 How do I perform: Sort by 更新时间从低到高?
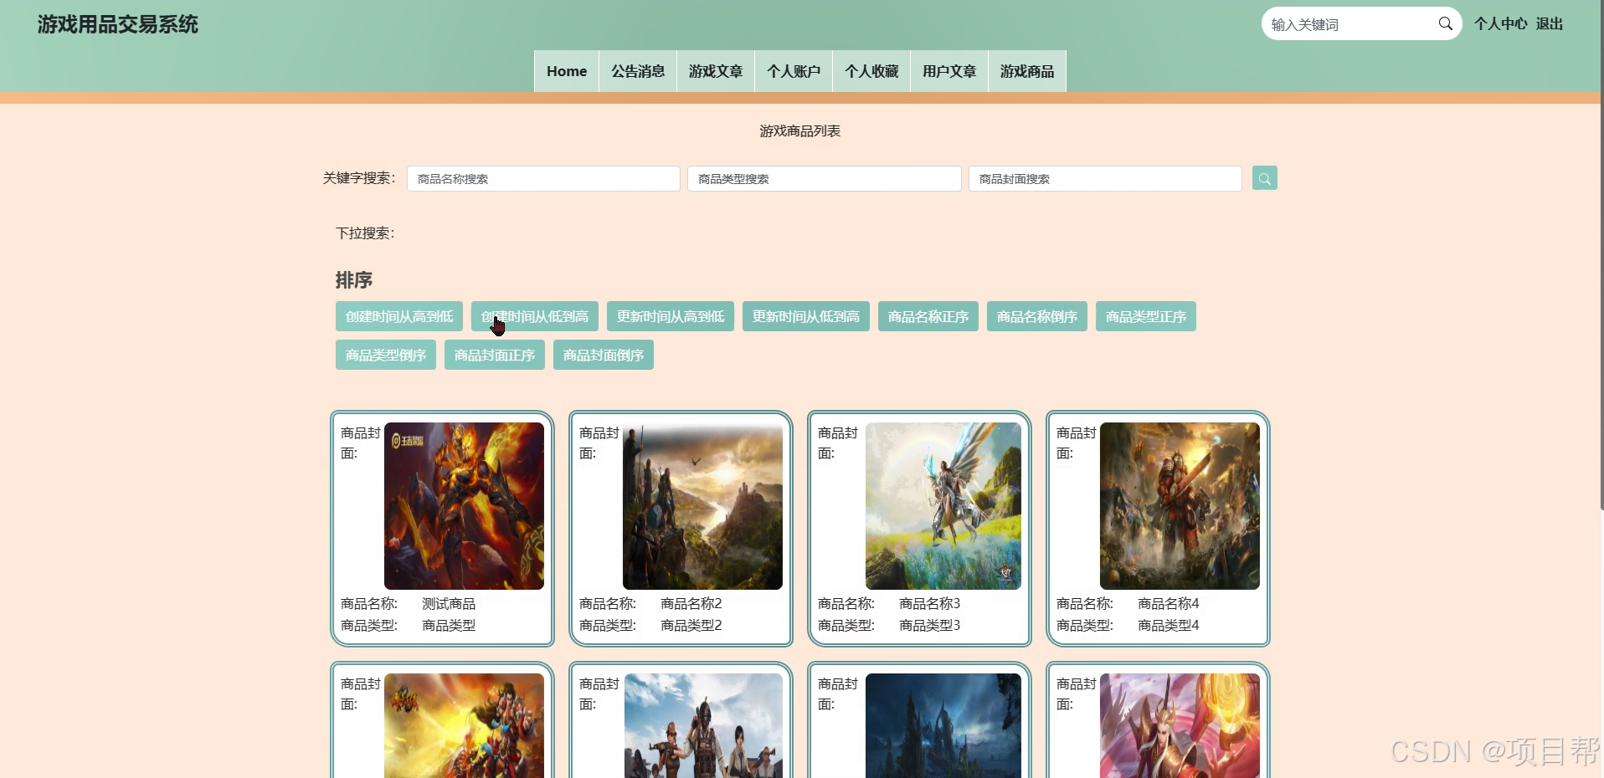[806, 316]
